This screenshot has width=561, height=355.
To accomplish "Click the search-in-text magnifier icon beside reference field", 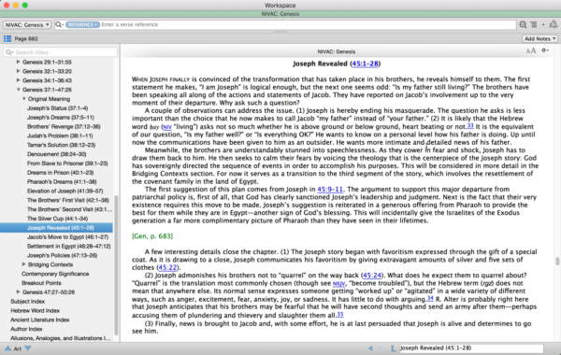I will pos(523,24).
